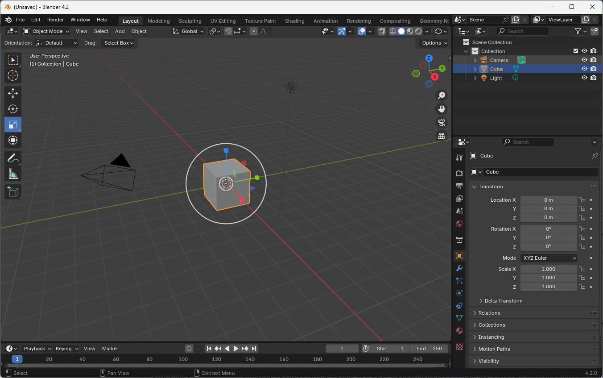Open the View Layer properties tab
The height and width of the screenshot is (378, 603).
[459, 198]
